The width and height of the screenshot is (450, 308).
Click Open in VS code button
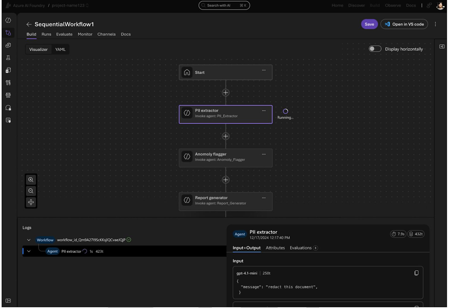pos(404,24)
